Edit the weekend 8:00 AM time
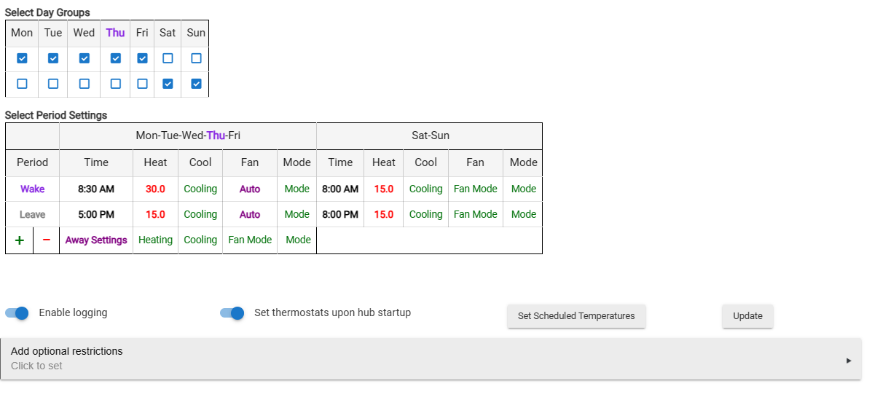This screenshot has width=872, height=413. (340, 189)
